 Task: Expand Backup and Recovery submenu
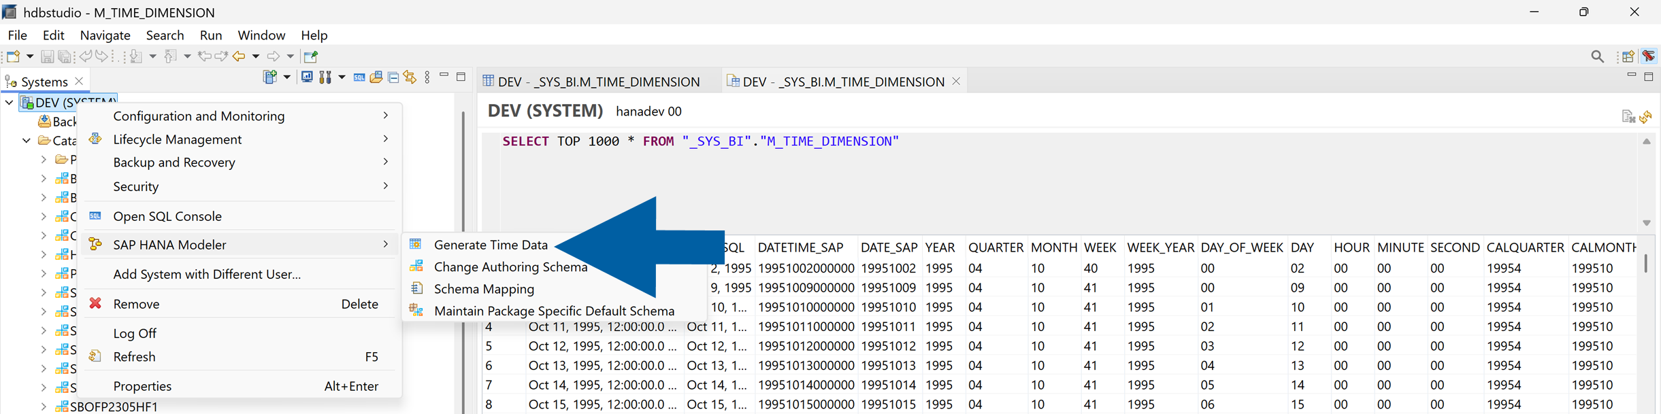[x=240, y=162]
